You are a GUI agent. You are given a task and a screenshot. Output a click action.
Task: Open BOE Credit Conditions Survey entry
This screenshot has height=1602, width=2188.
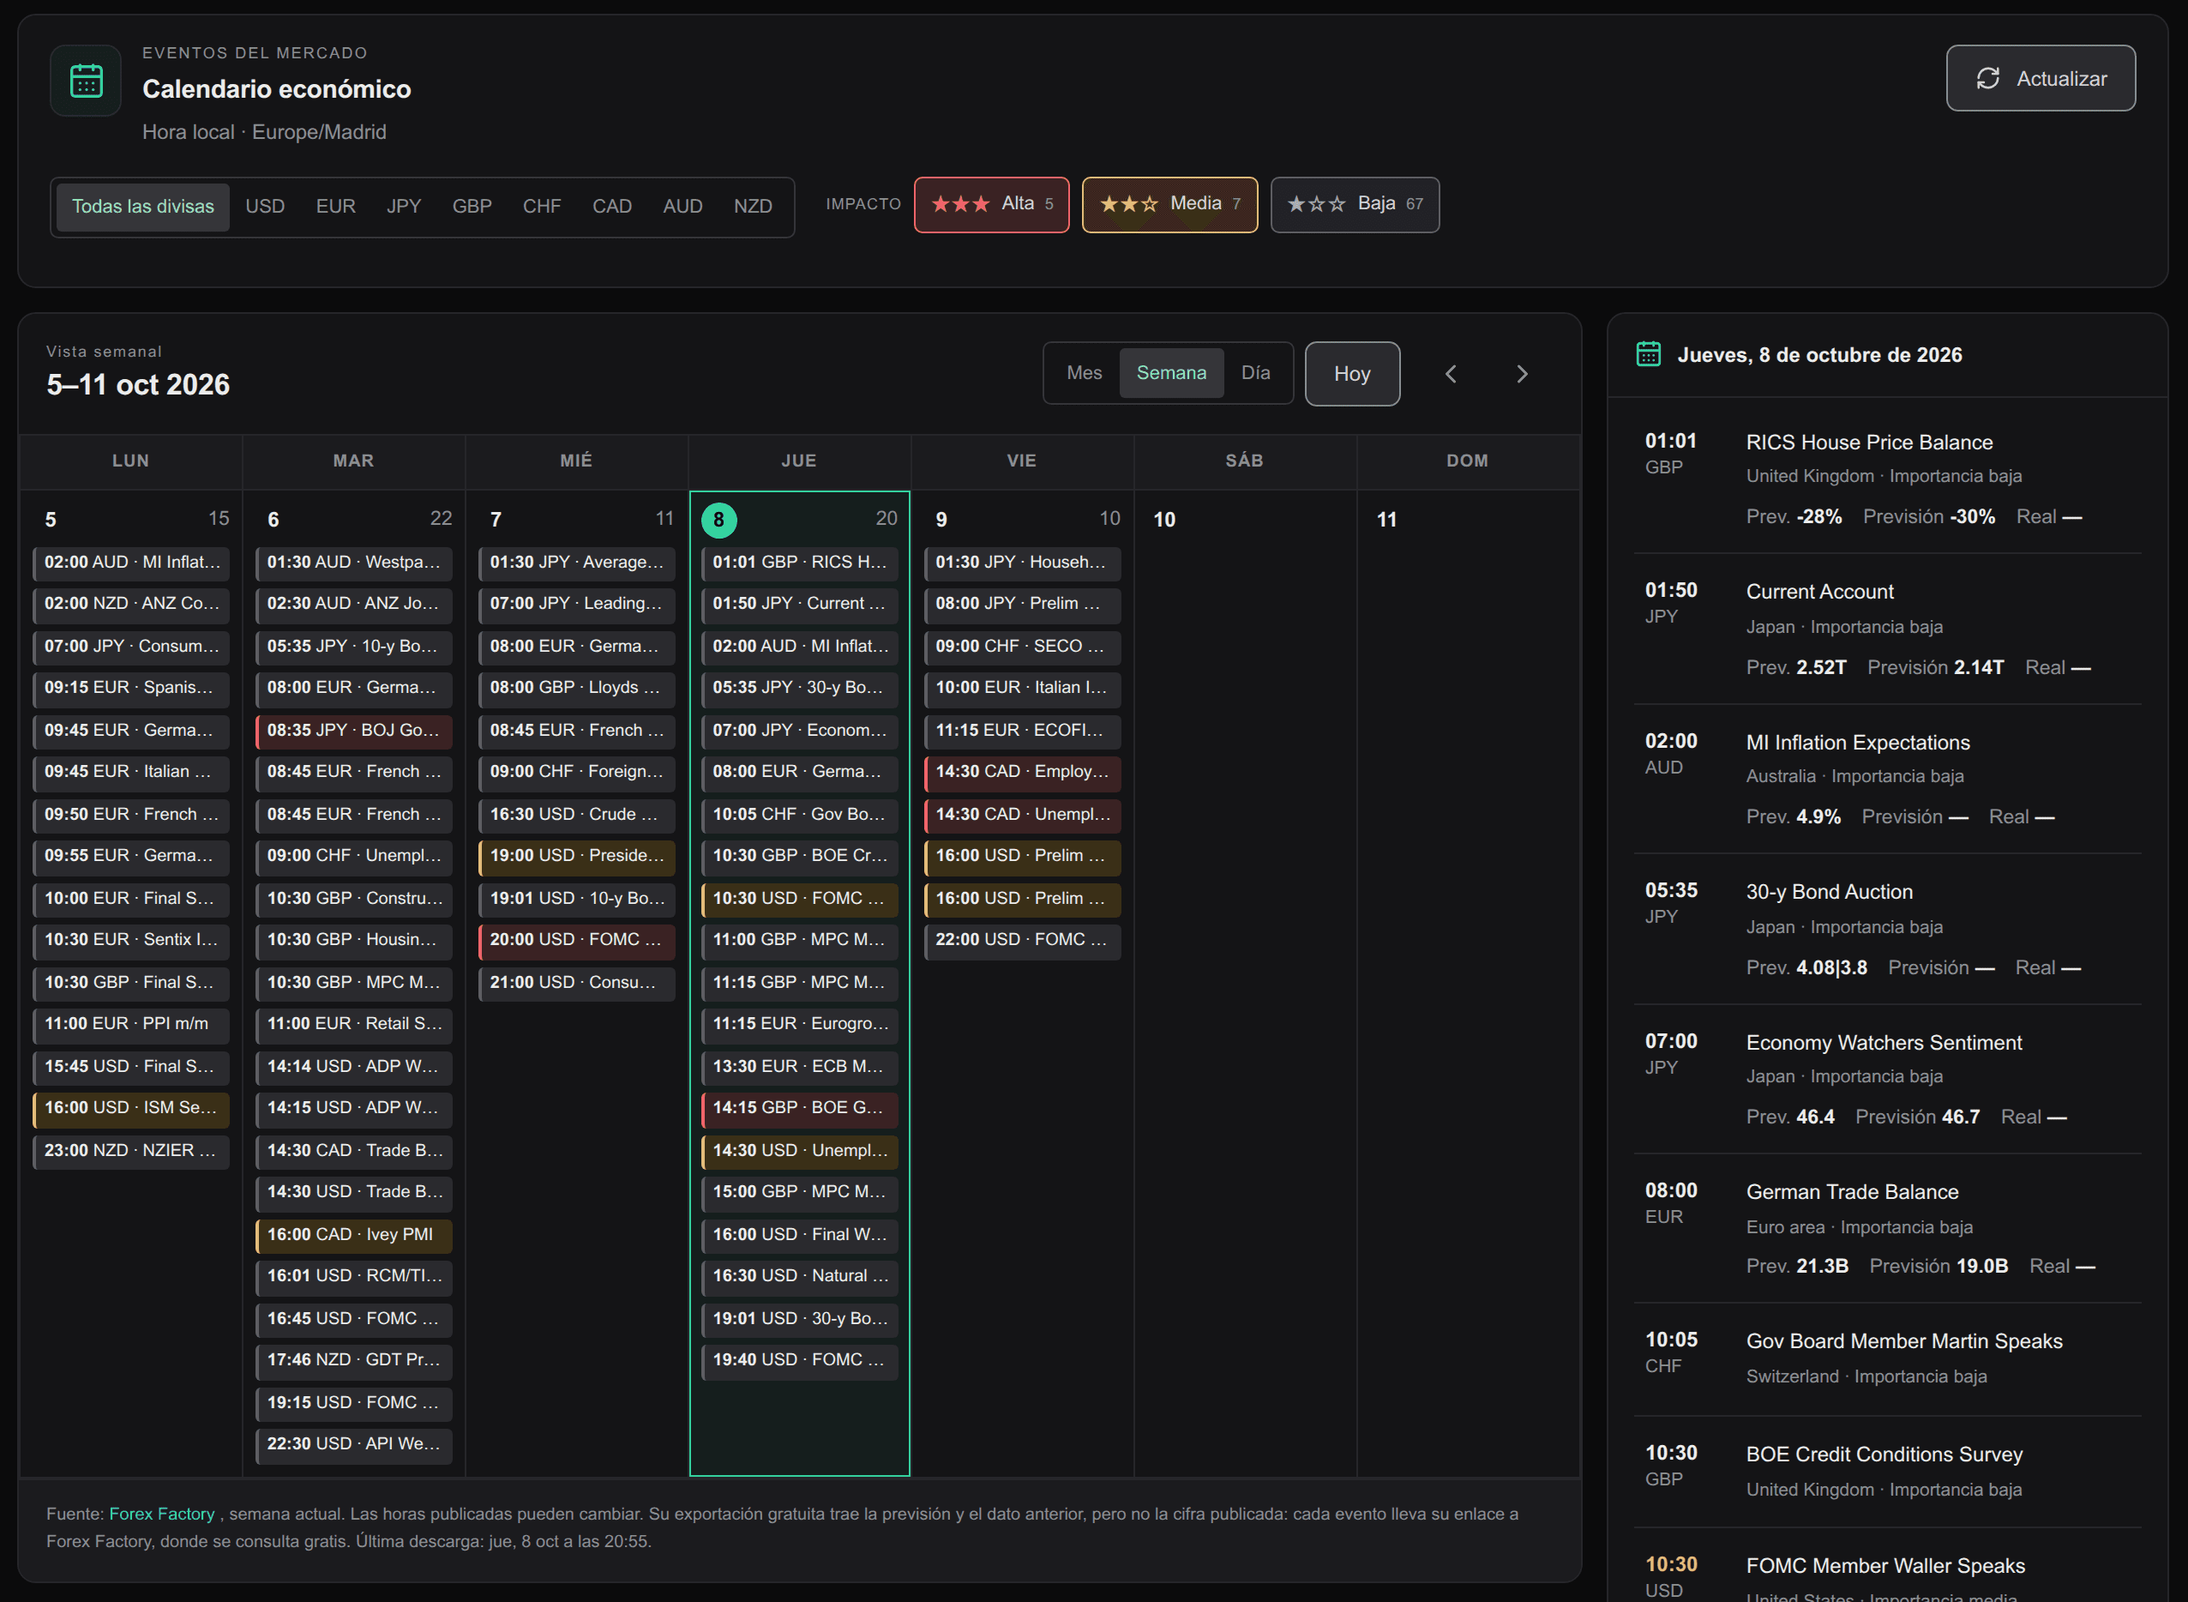(1886, 1472)
